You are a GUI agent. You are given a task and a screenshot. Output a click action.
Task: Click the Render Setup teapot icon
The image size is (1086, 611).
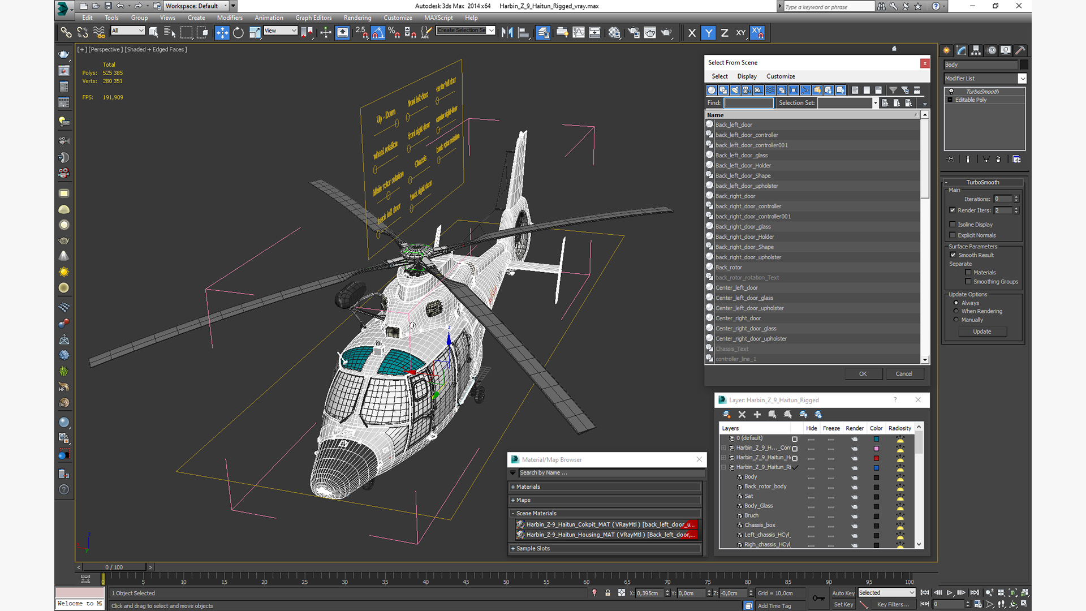(633, 33)
